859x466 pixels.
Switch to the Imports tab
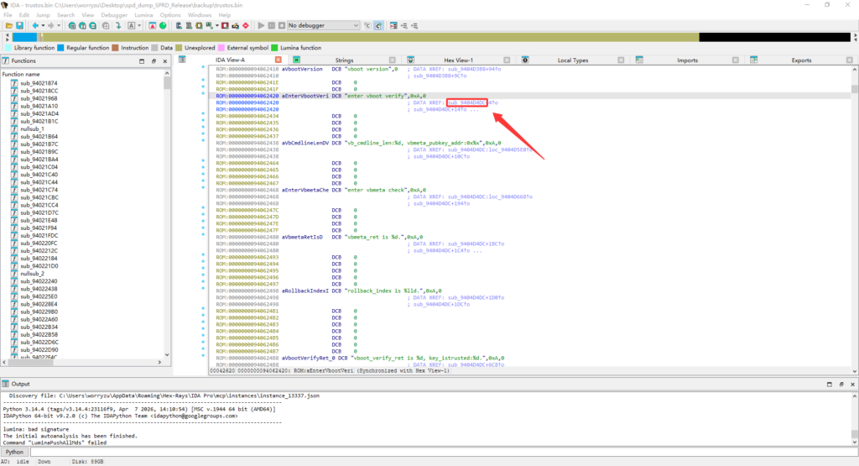point(687,60)
